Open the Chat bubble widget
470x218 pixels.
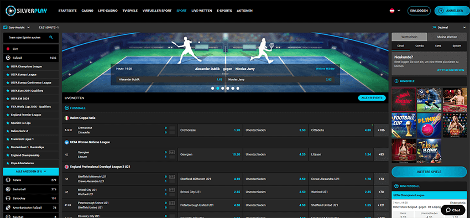coord(453,210)
